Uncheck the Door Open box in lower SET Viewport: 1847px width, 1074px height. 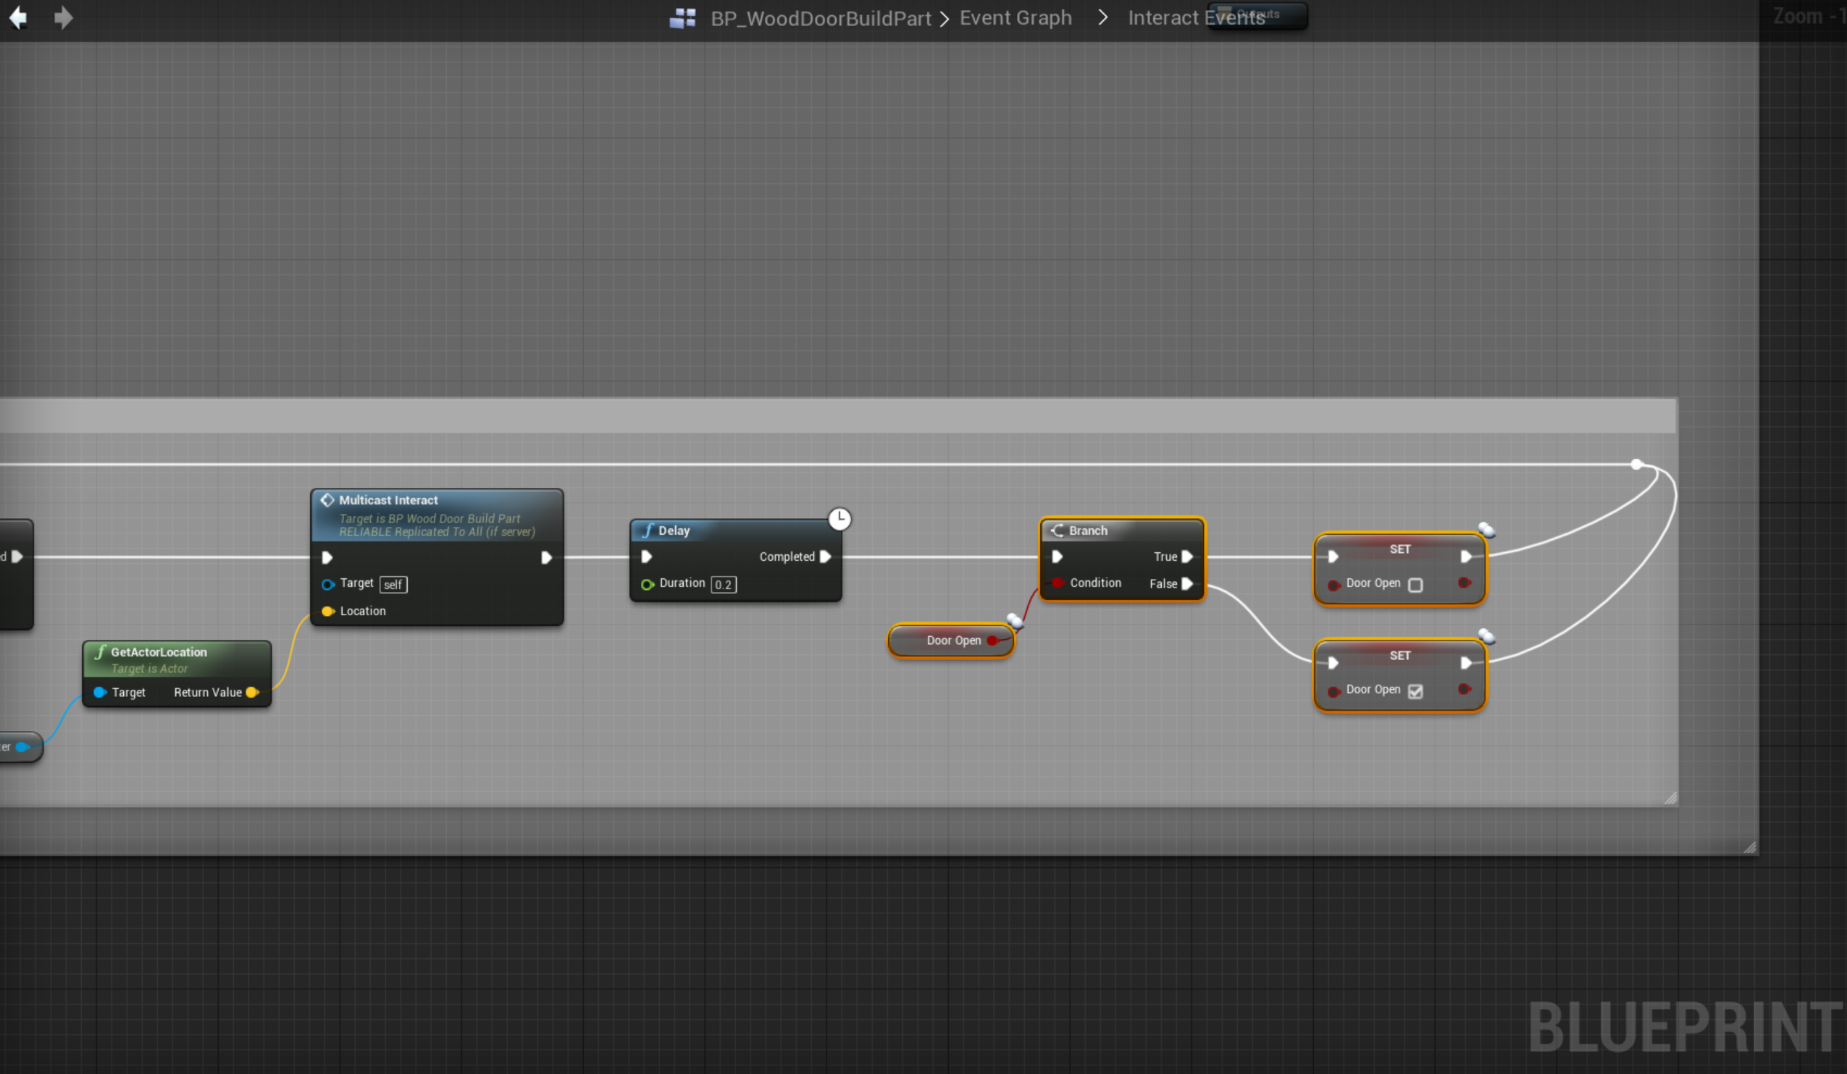(x=1415, y=691)
